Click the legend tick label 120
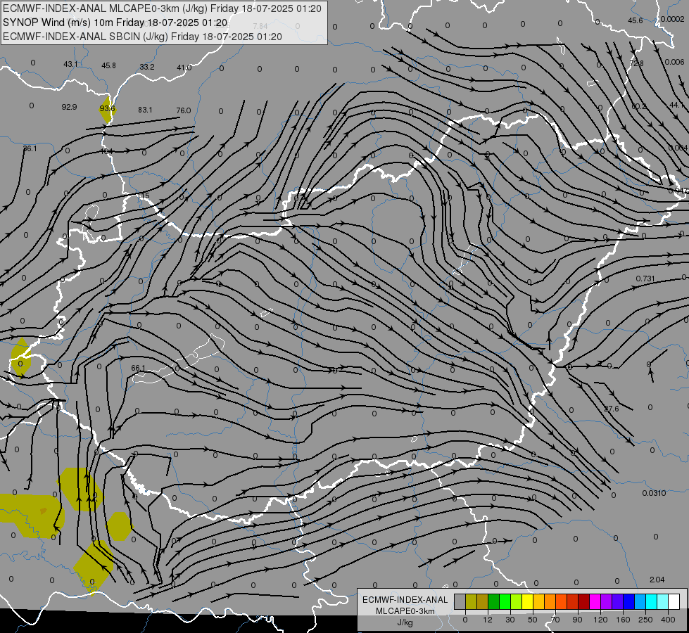Image resolution: width=689 pixels, height=633 pixels. tap(600, 620)
